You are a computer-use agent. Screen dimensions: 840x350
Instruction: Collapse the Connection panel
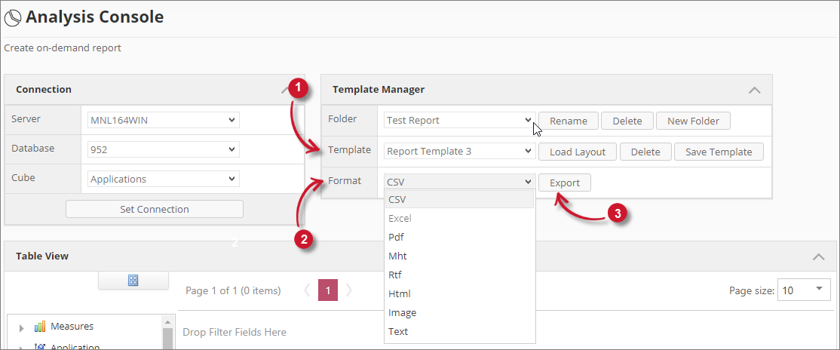(284, 90)
